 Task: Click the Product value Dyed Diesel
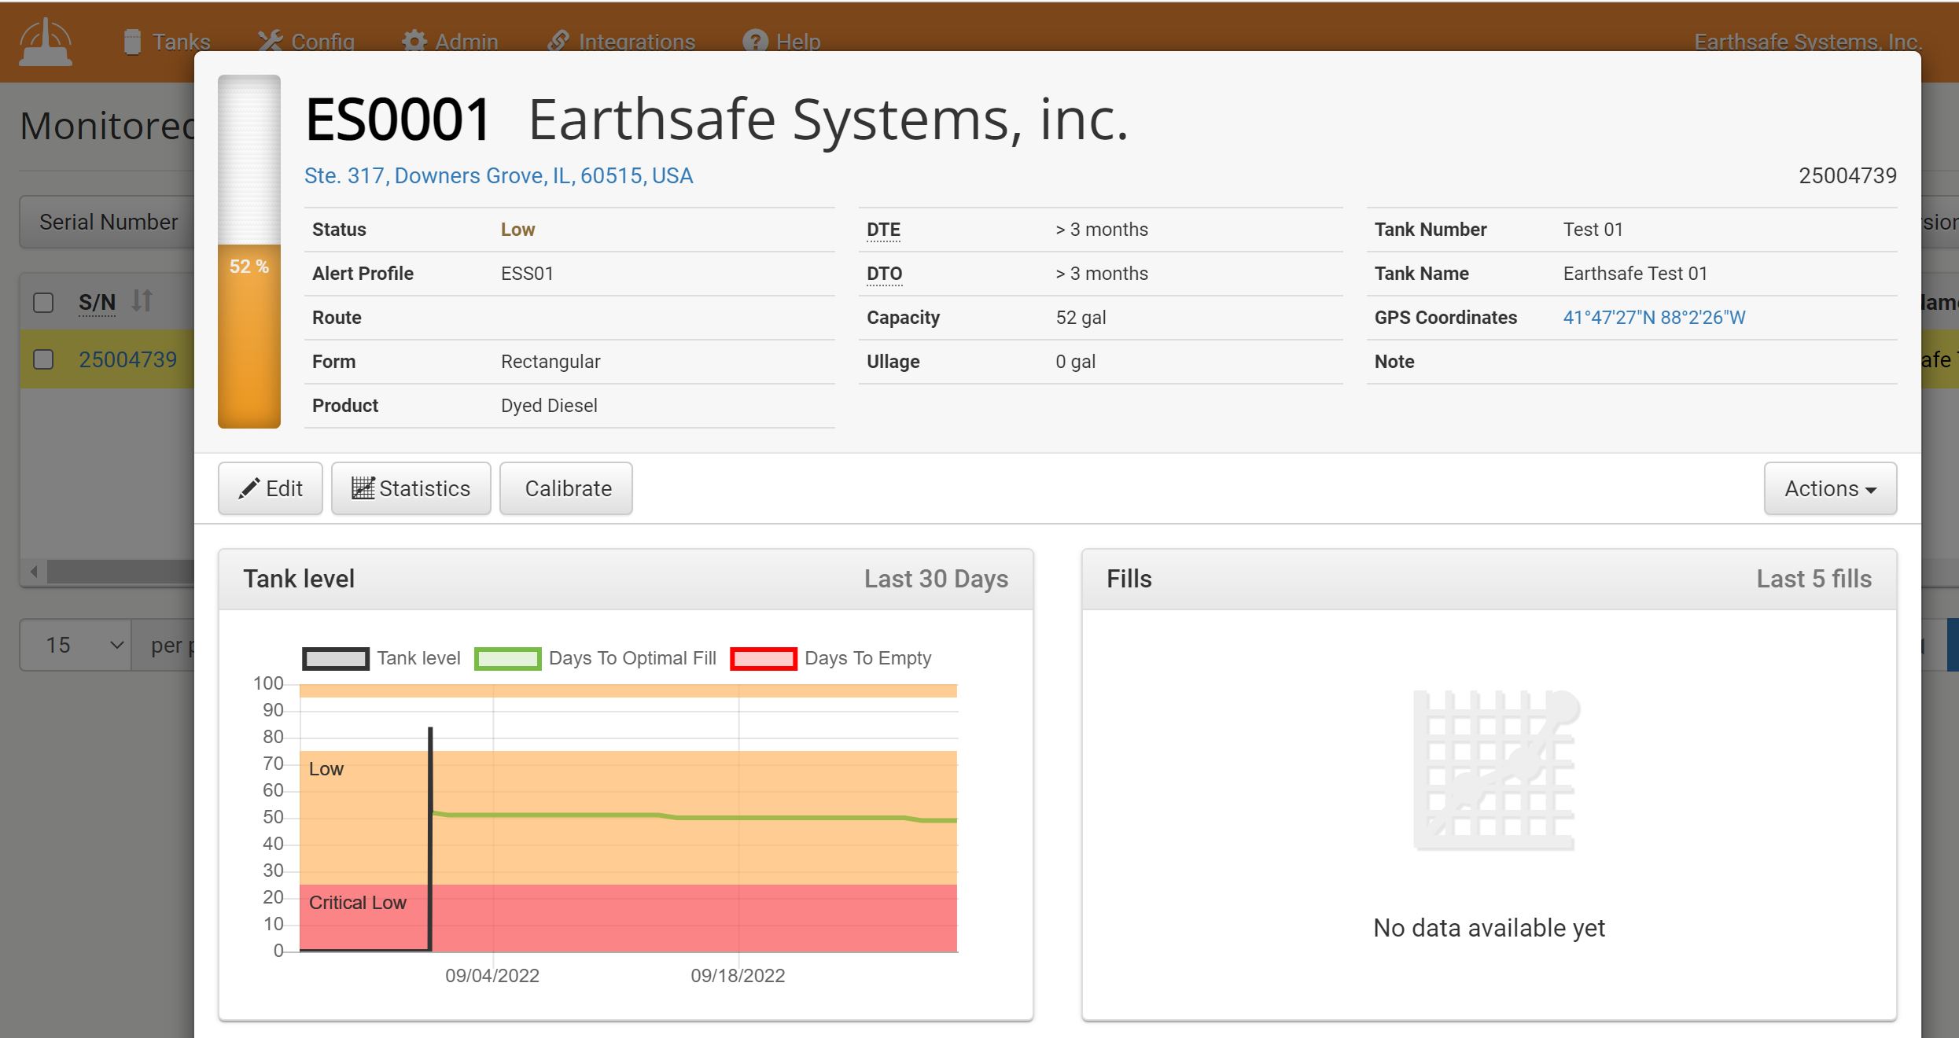pyautogui.click(x=549, y=406)
